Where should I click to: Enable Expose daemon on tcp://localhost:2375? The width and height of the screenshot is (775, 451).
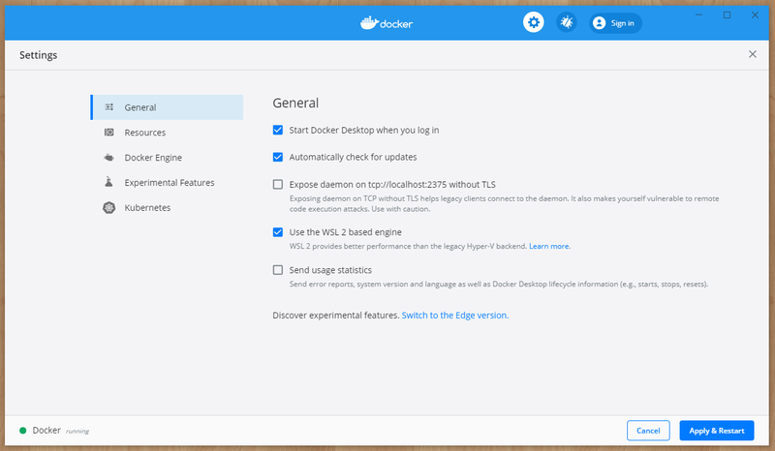click(278, 184)
